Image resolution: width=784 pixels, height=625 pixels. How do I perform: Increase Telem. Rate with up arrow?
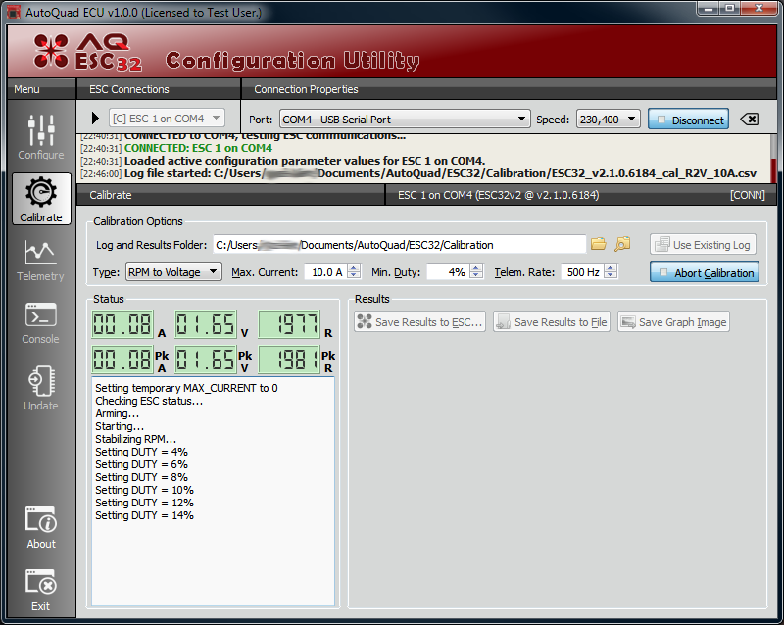(611, 268)
